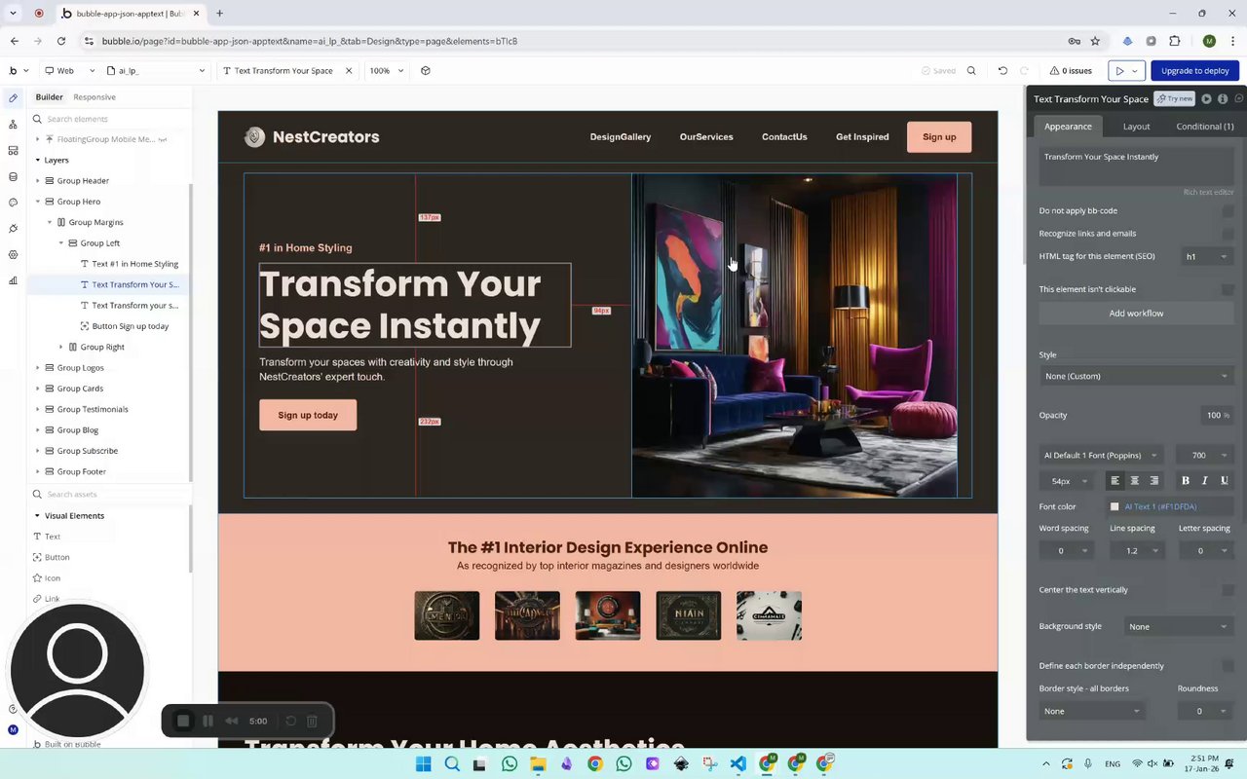This screenshot has width=1247, height=779.
Task: Redo the last change
Action: point(1024,70)
